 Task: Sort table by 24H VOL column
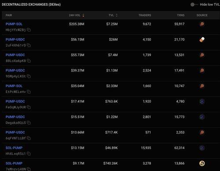point(77,15)
